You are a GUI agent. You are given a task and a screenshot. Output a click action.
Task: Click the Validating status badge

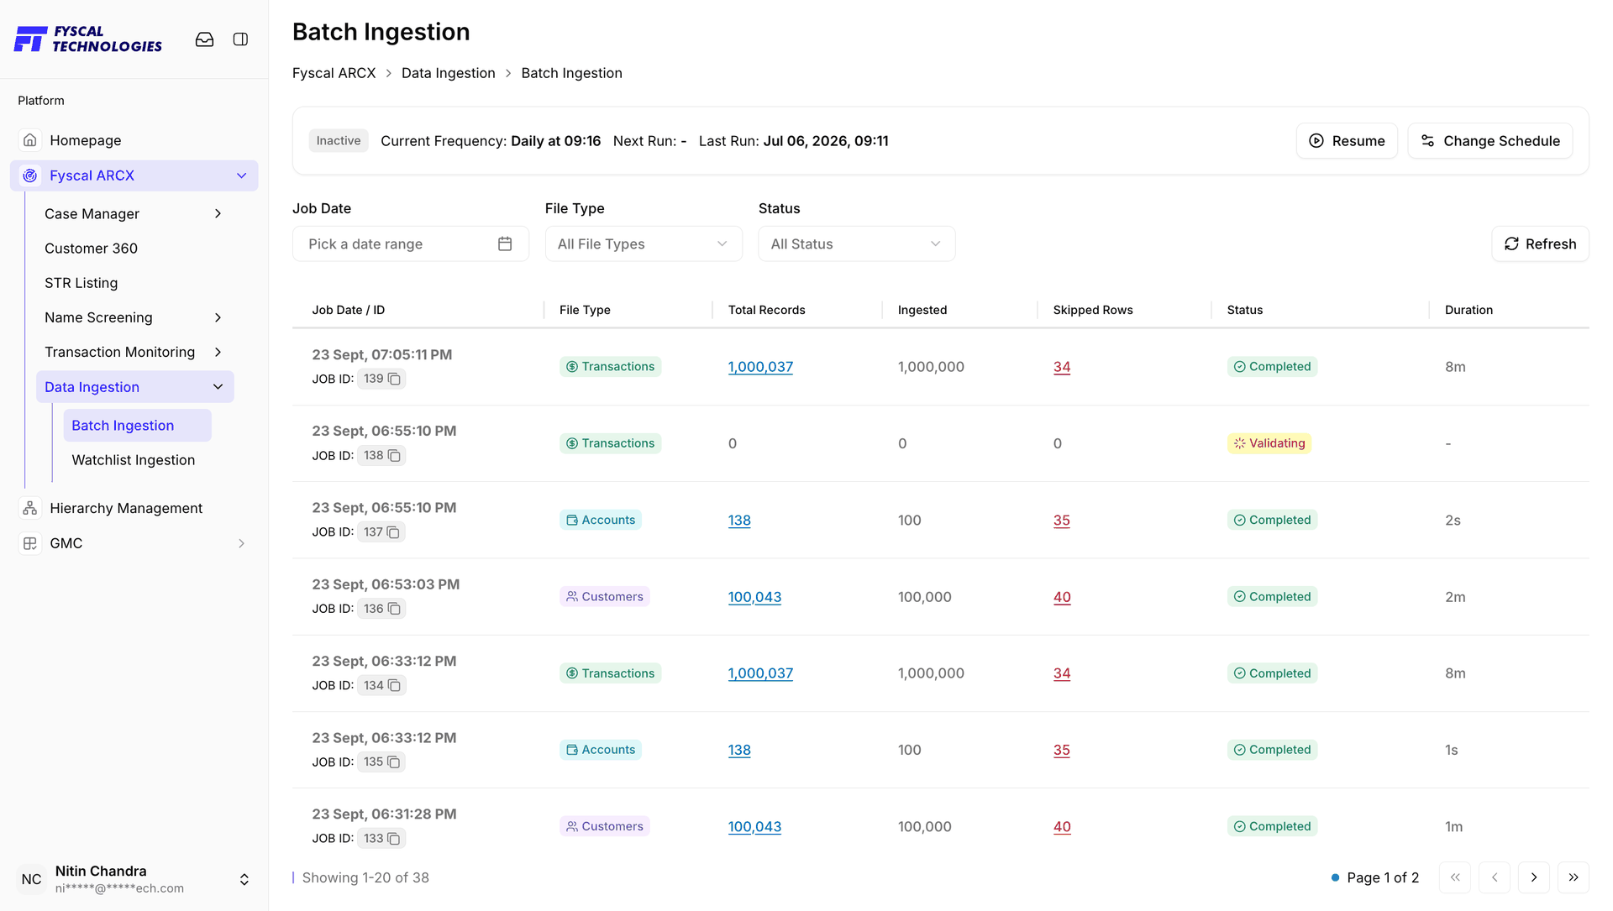coord(1269,443)
